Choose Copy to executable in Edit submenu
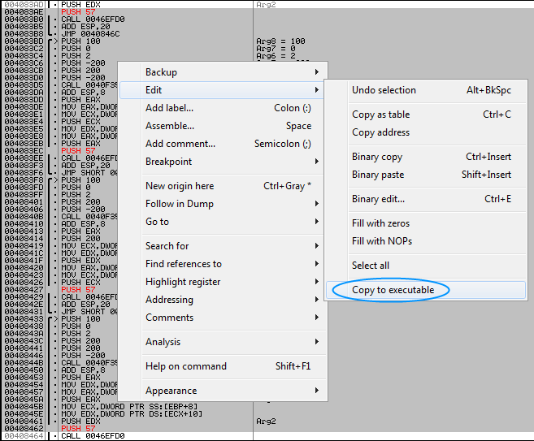This screenshot has height=441, width=534. [x=393, y=290]
